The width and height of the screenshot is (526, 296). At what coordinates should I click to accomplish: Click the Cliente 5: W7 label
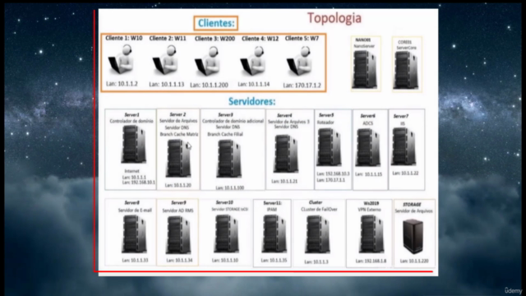(302, 39)
